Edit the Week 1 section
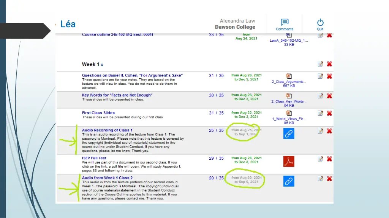The height and width of the screenshot is (218, 389). [320, 64]
